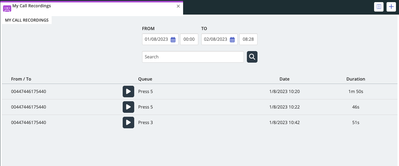Add a new tab with plus icon
The image size is (399, 166).
click(391, 7)
